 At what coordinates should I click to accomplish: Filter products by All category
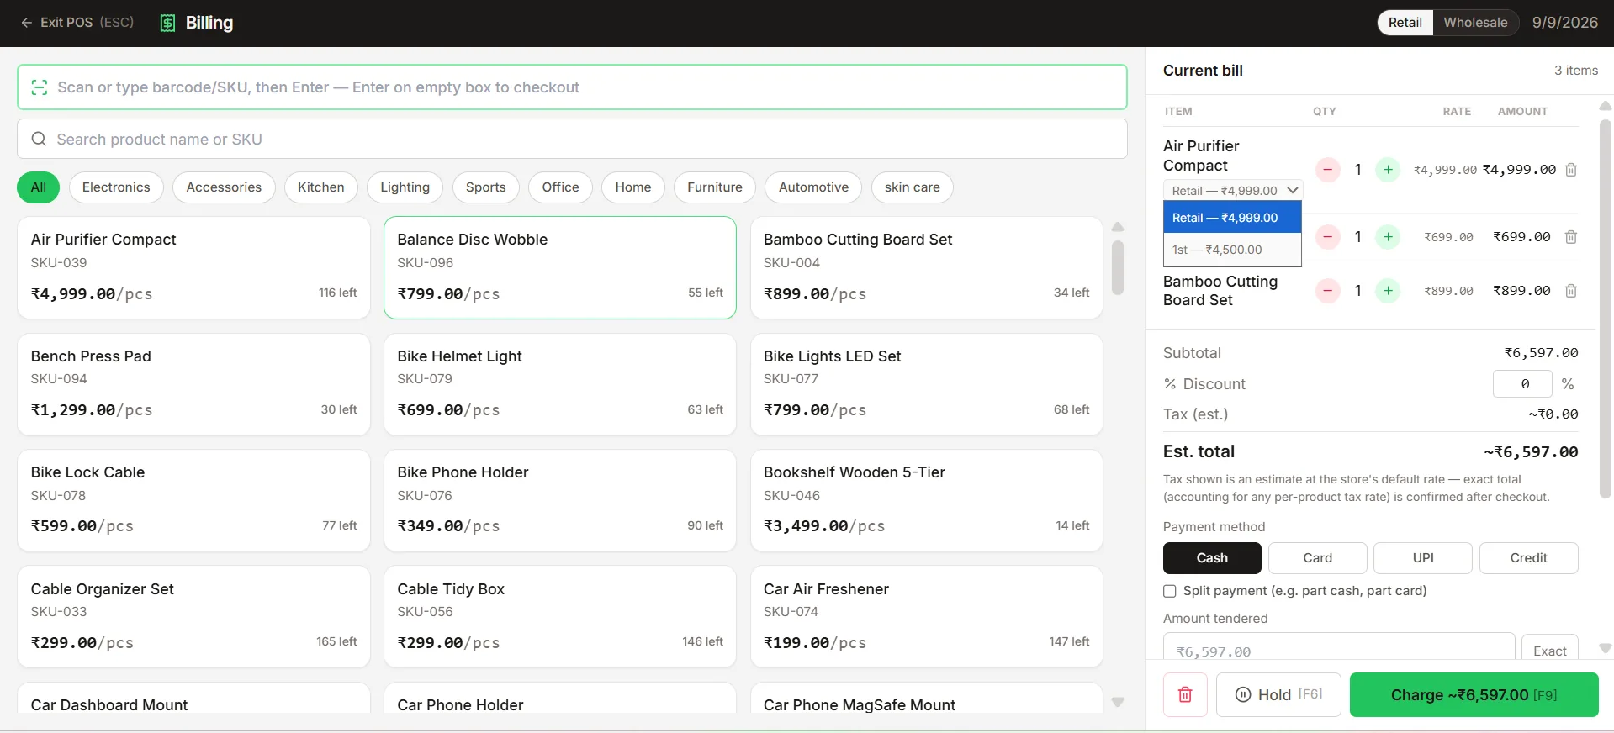38,187
